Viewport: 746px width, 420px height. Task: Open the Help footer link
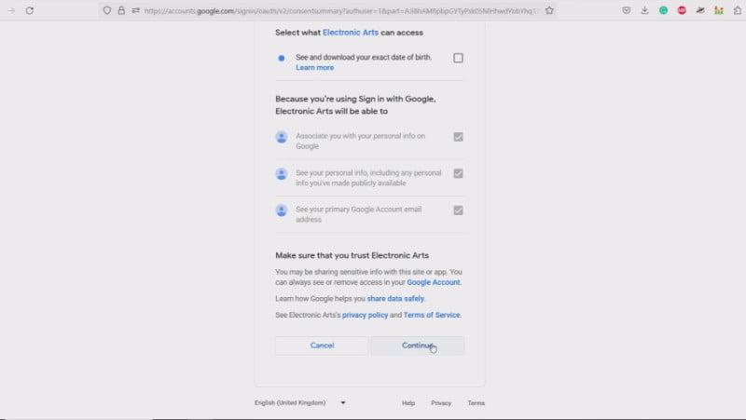click(x=408, y=403)
